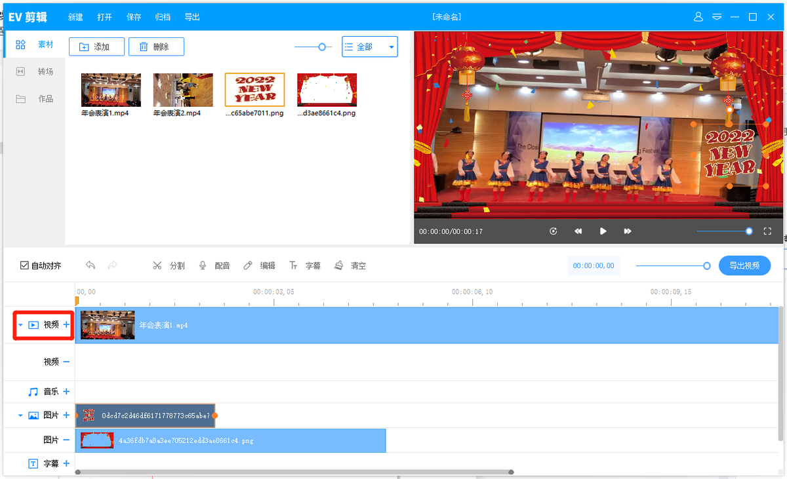Click the timeline vertical scrollbar
Image resolution: width=787 pixels, height=479 pixels.
[x=780, y=374]
